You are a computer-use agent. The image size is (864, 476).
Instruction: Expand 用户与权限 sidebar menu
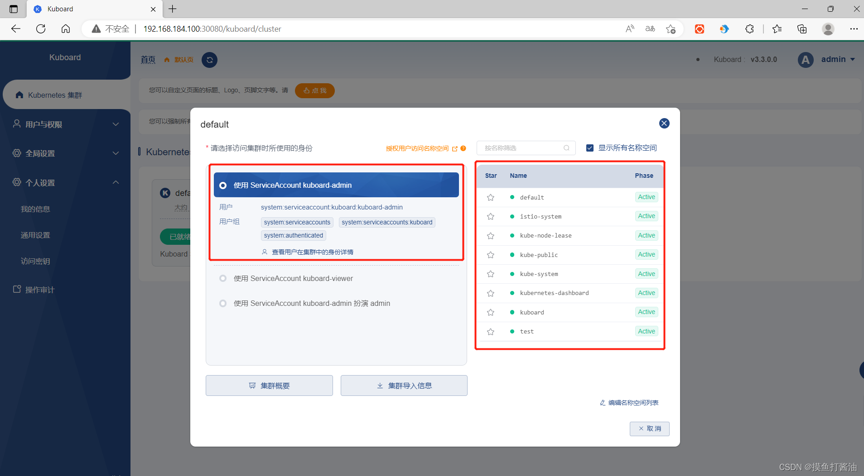[x=66, y=124]
